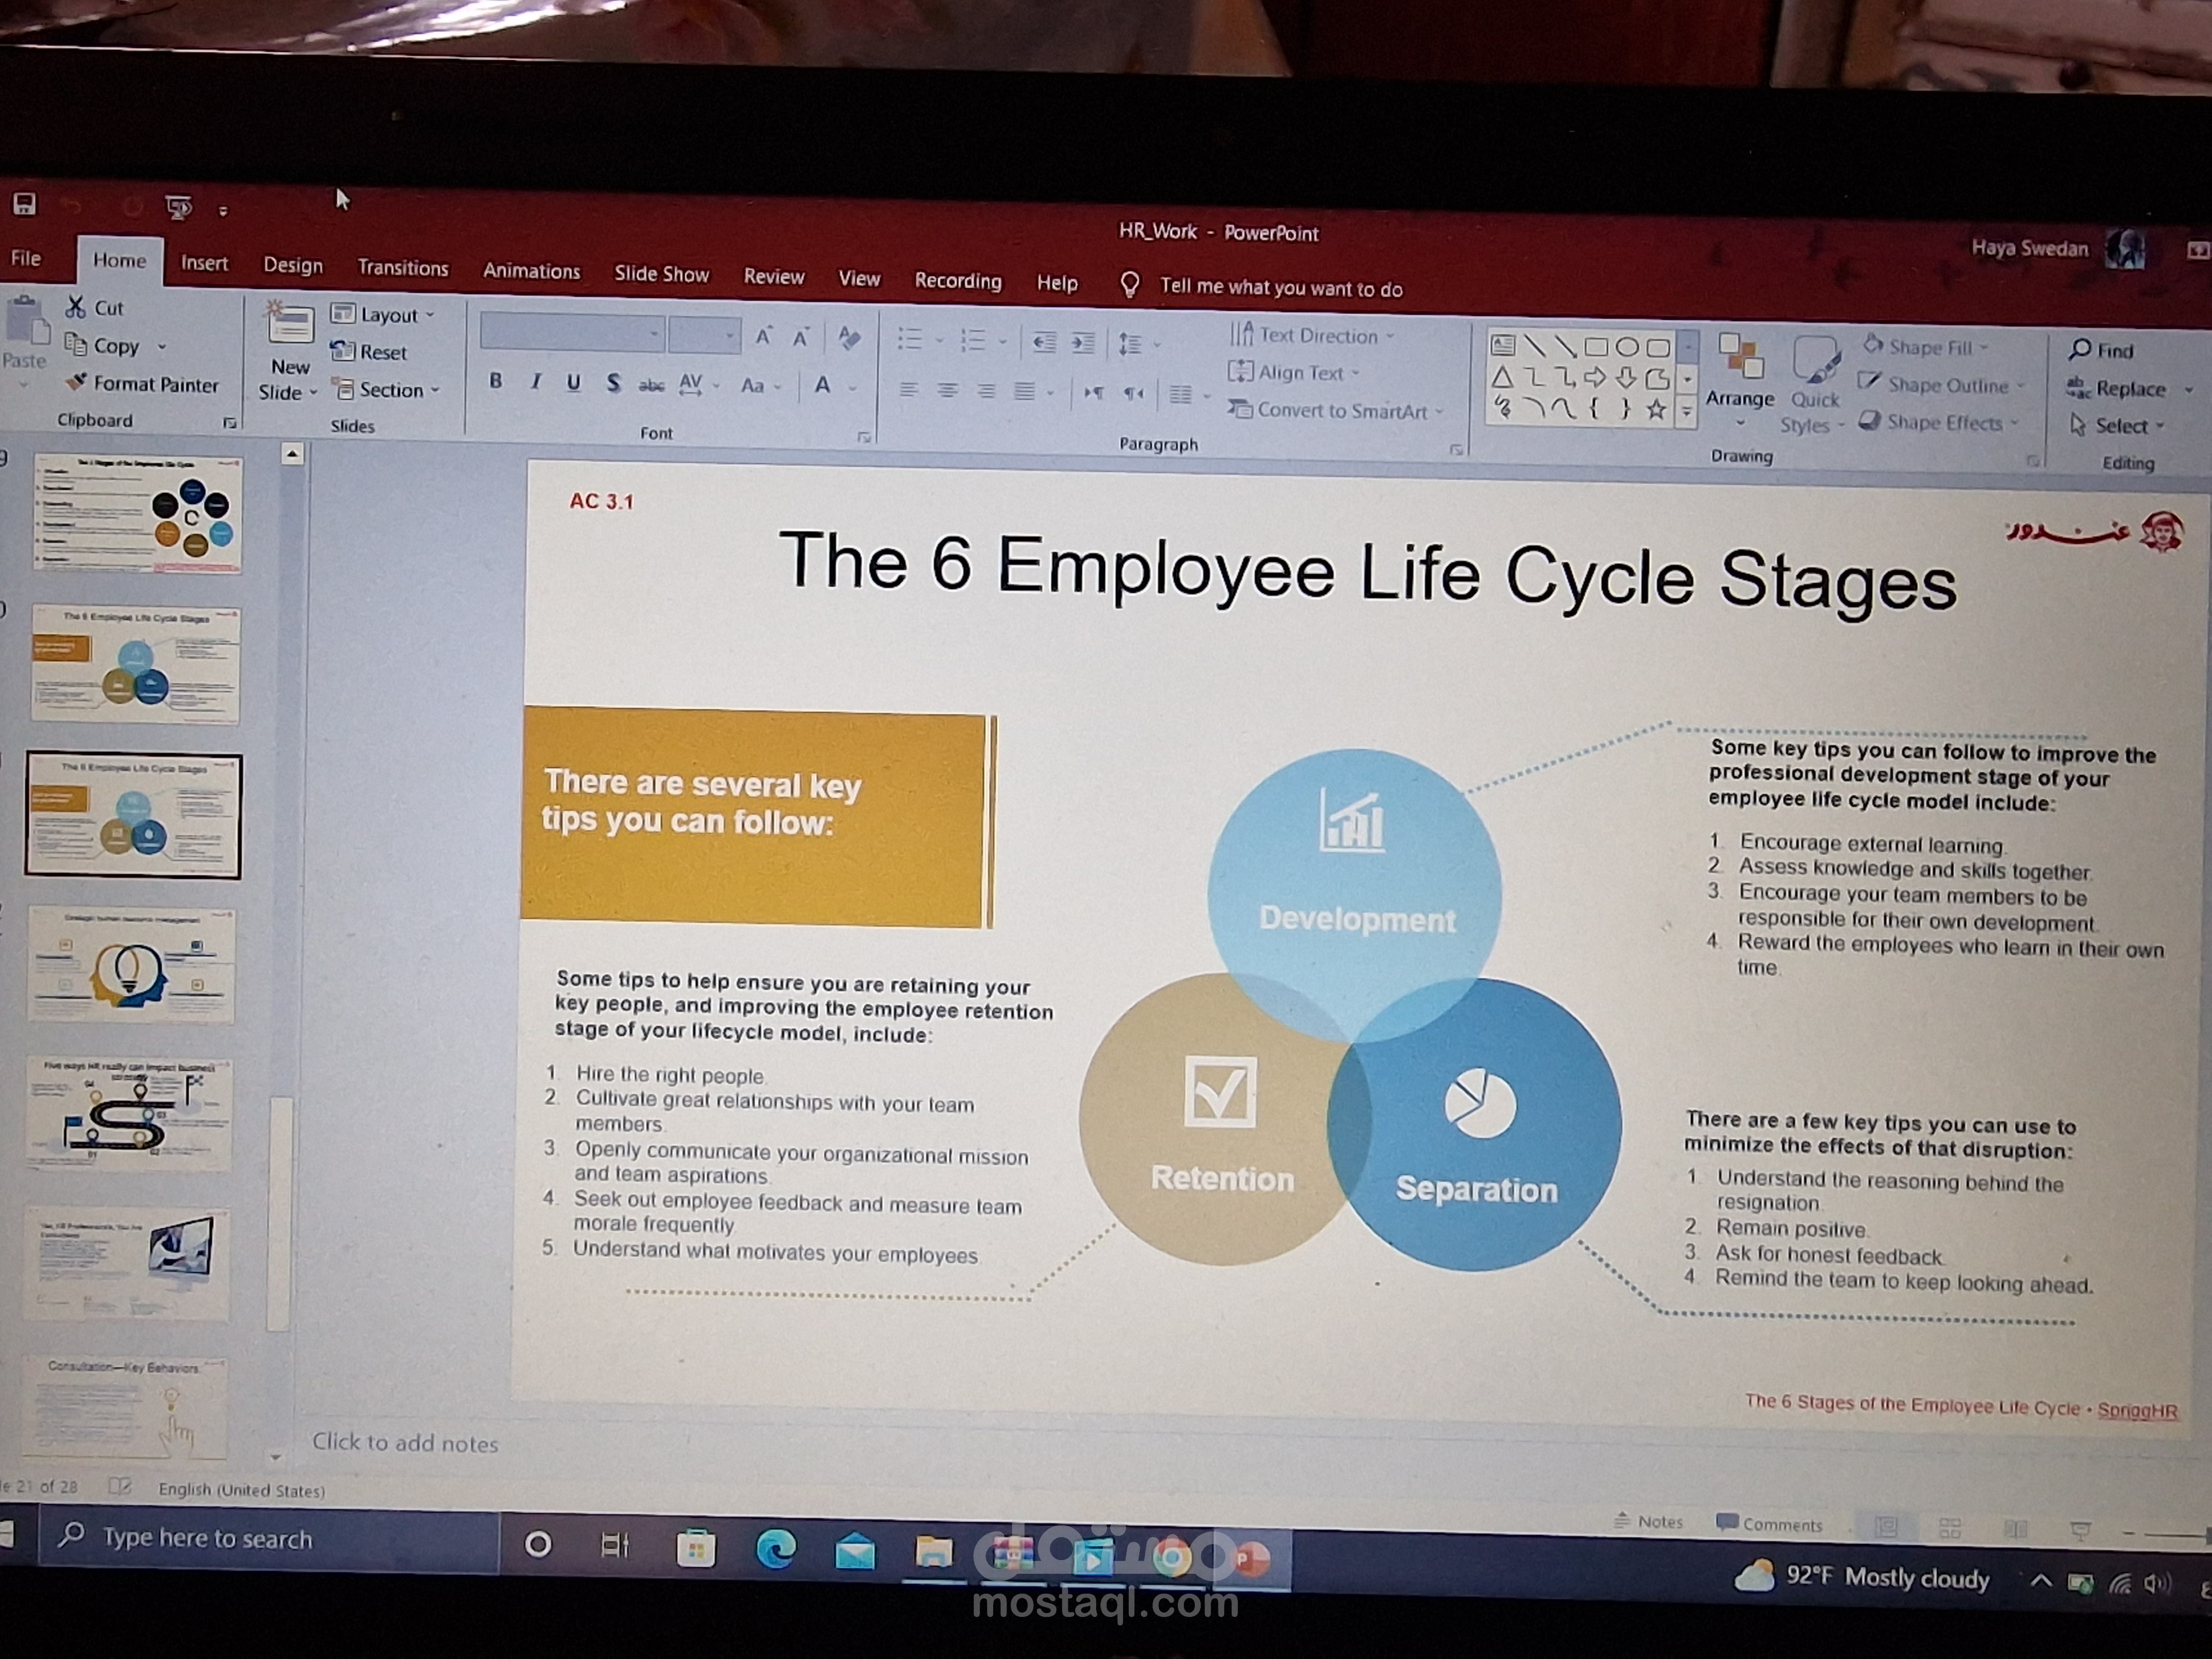
Task: Align text to the left
Action: click(x=908, y=389)
